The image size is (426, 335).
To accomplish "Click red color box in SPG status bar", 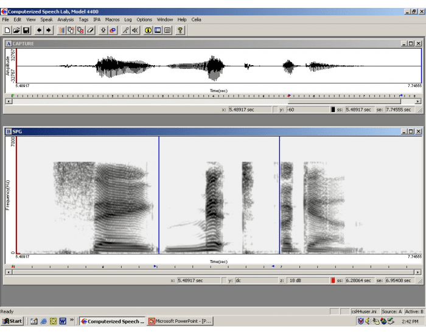I will pos(333,280).
